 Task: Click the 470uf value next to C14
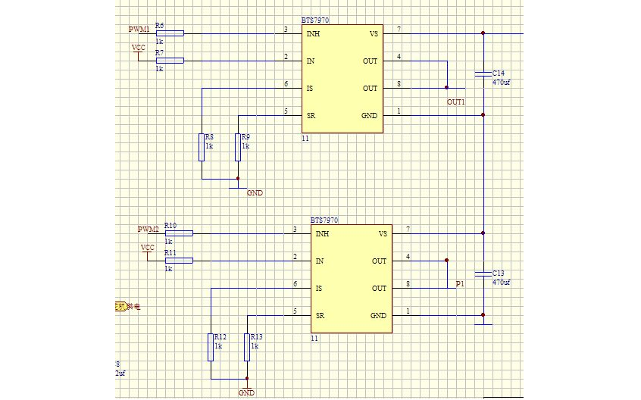[x=501, y=82]
